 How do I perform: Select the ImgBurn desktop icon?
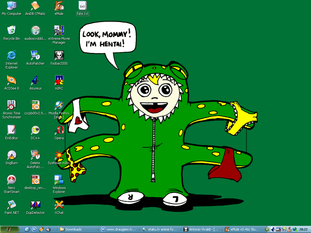12,157
